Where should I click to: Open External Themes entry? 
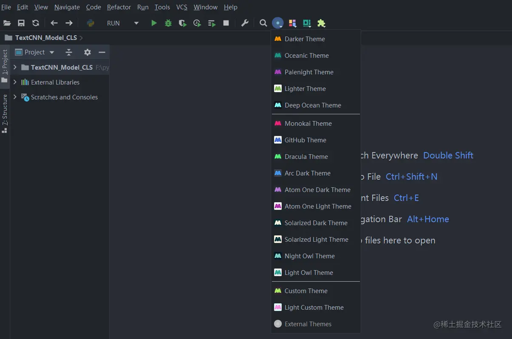pos(316,324)
